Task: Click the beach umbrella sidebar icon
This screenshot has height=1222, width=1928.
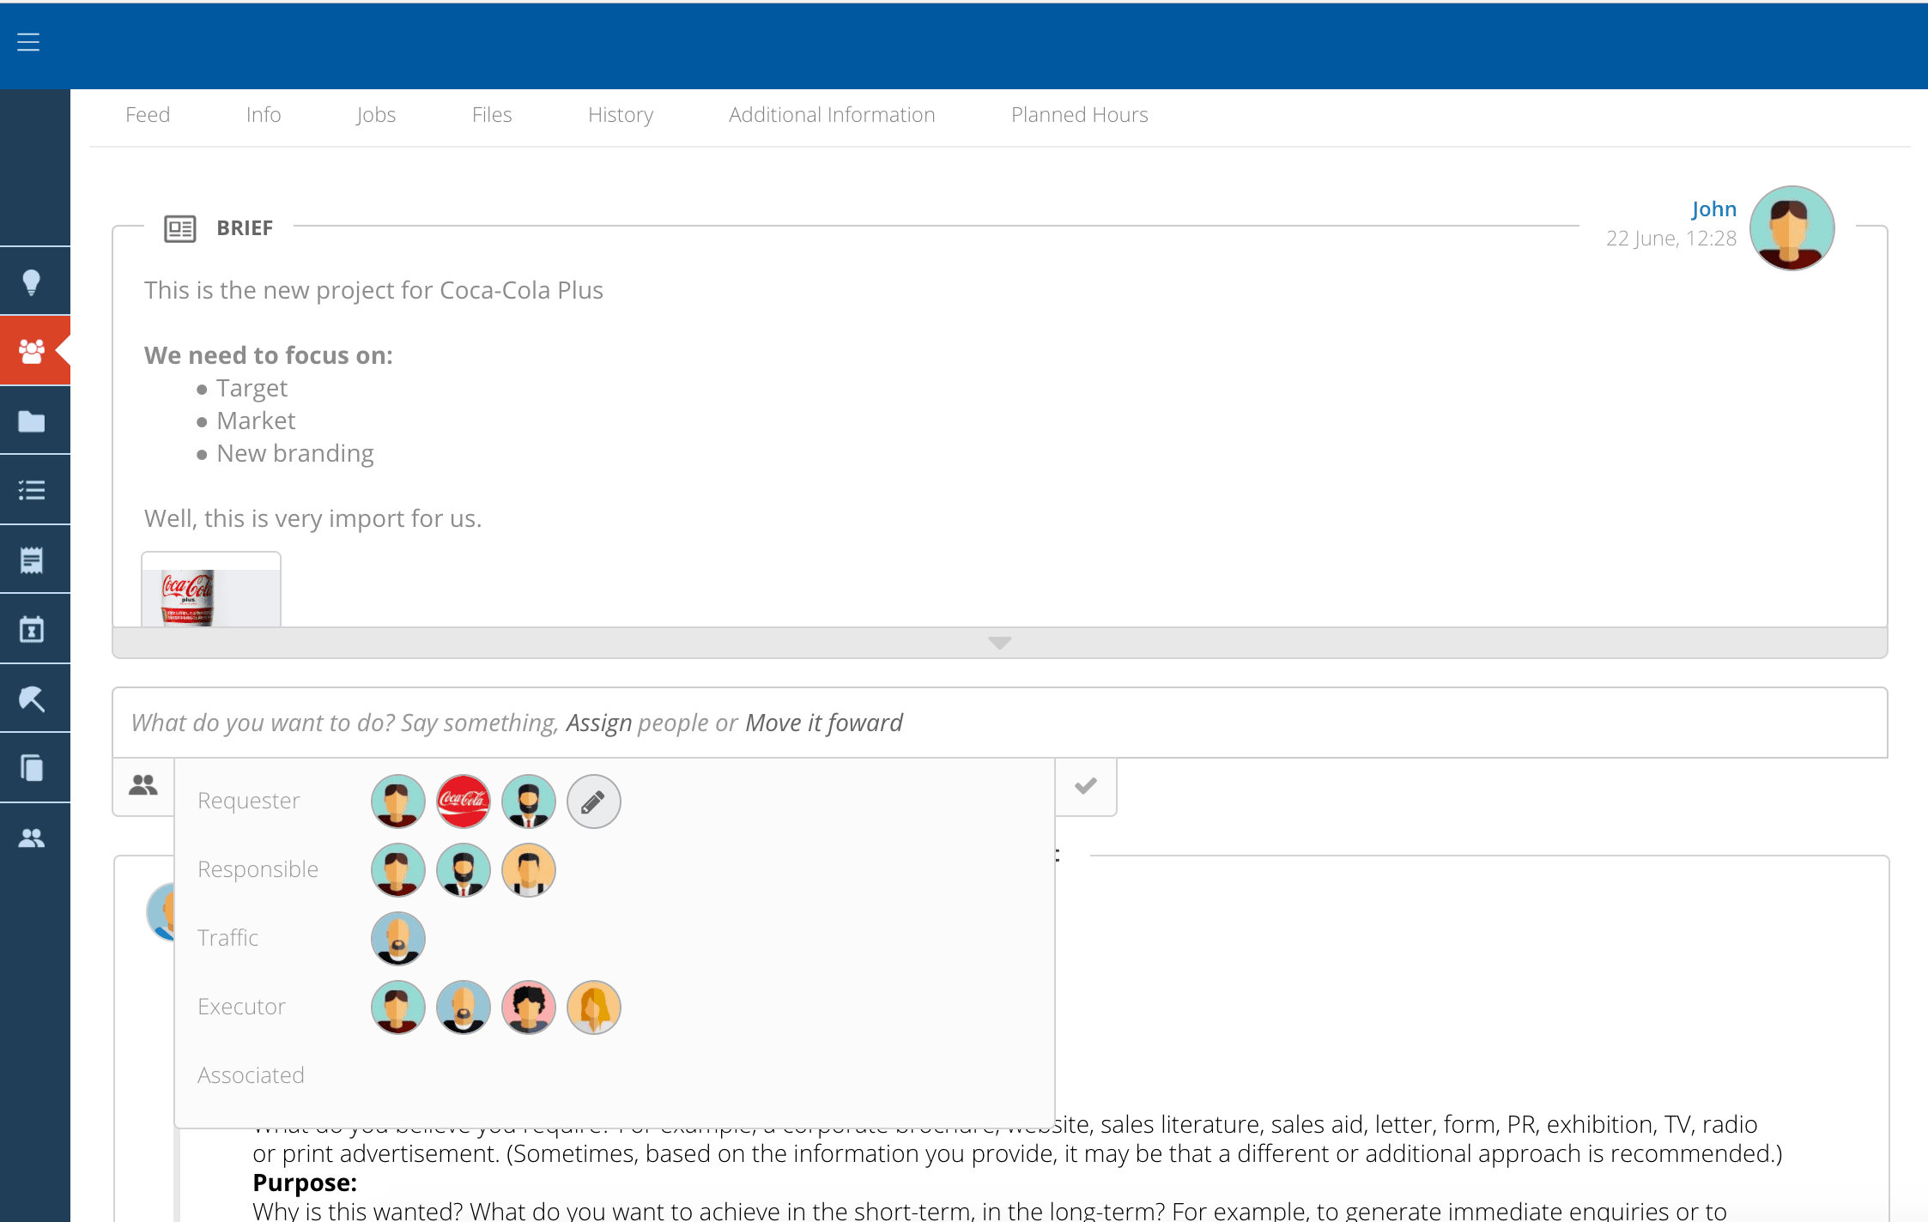Action: click(32, 699)
